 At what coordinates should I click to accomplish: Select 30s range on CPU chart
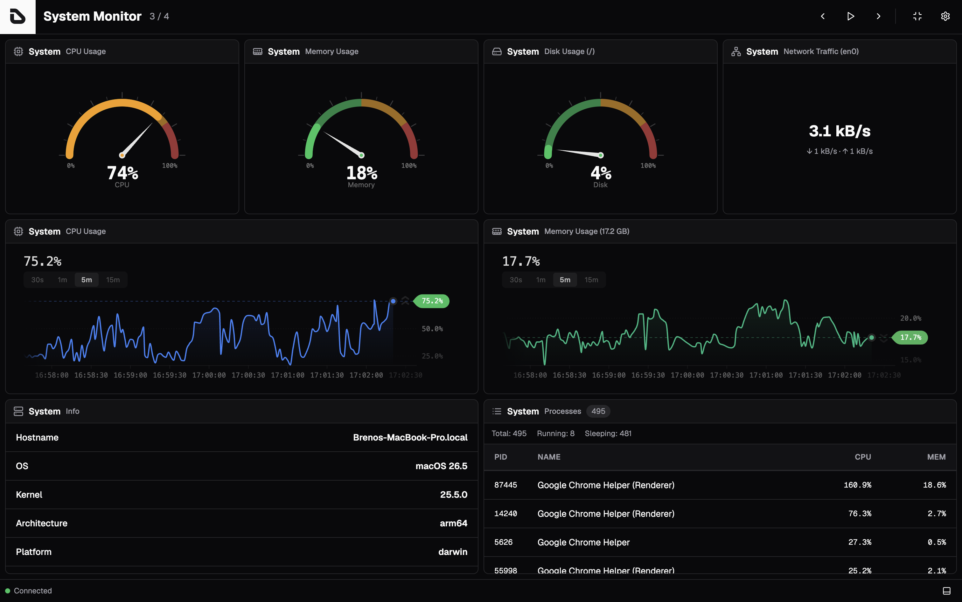[x=38, y=280]
